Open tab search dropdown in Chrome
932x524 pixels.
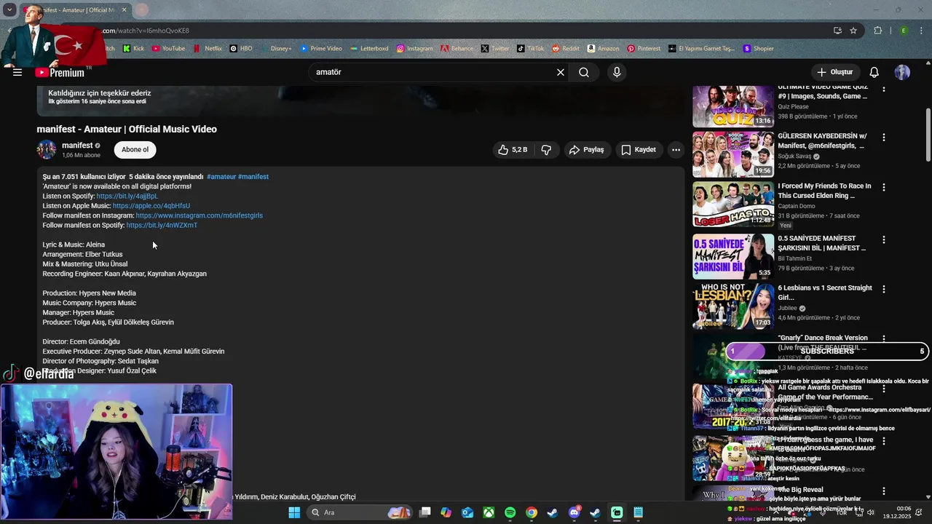coord(9,10)
